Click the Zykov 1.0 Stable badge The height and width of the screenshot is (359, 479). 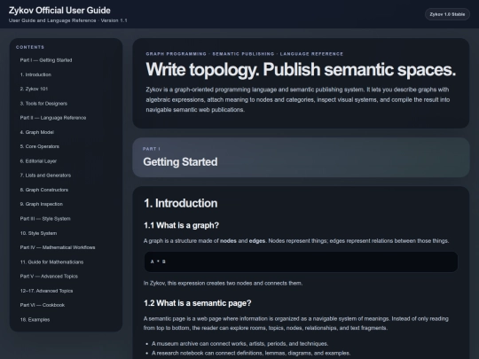(x=447, y=14)
